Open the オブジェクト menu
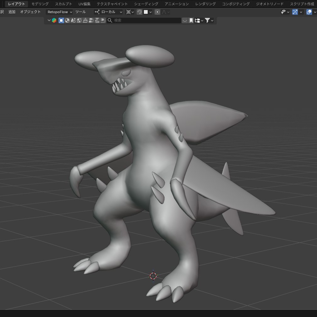Viewport: 317px width, 317px height. (30, 12)
